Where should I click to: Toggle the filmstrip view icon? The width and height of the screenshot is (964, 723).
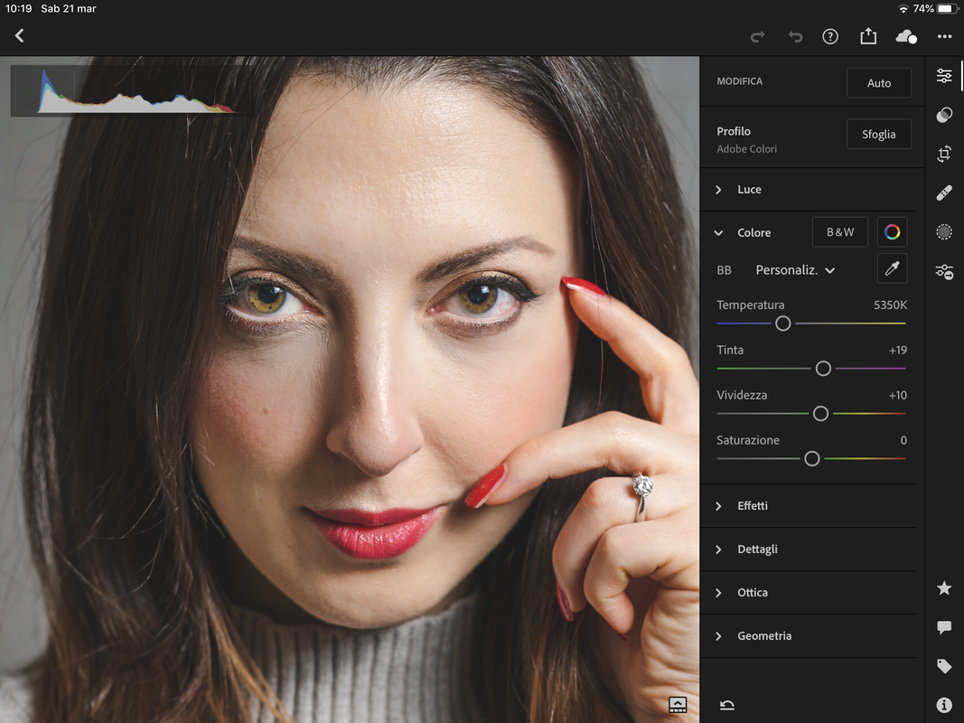(678, 705)
